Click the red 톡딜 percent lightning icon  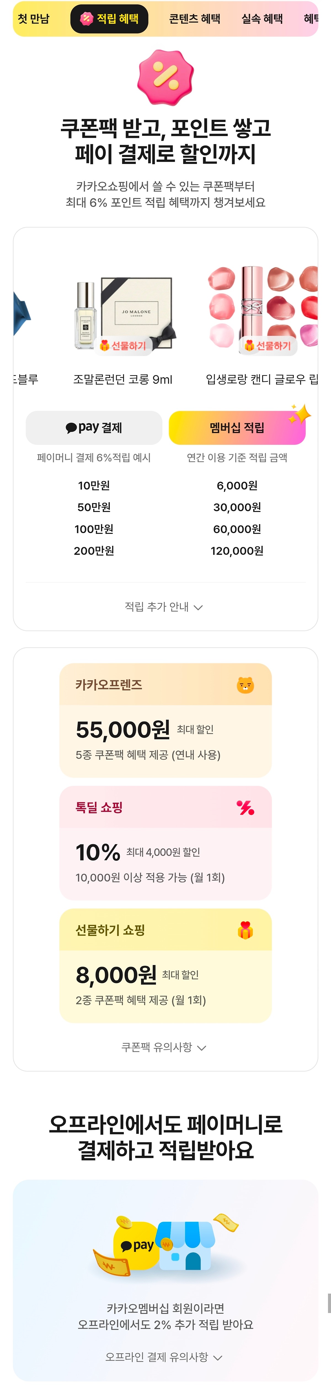[x=245, y=807]
